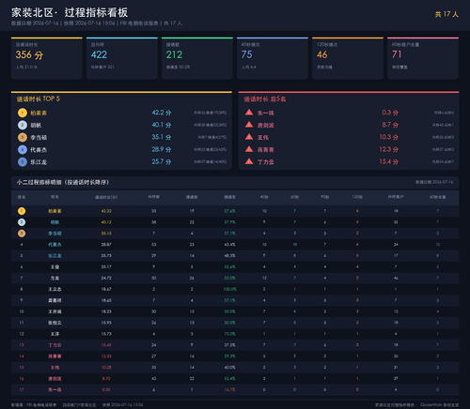Click the warning triangle in the 15.4 分 row
470x409 pixels.
[x=249, y=161]
